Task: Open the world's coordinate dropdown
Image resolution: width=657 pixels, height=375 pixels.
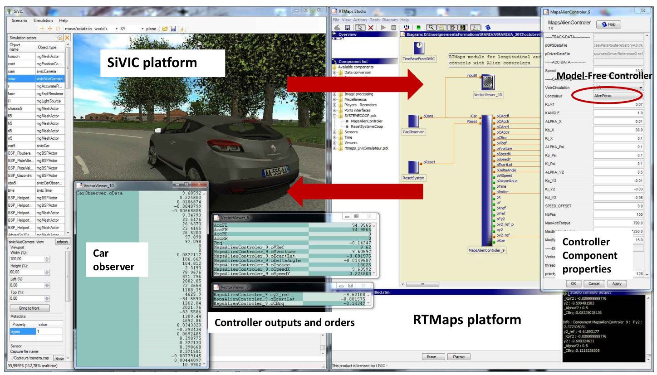Action: click(106, 29)
